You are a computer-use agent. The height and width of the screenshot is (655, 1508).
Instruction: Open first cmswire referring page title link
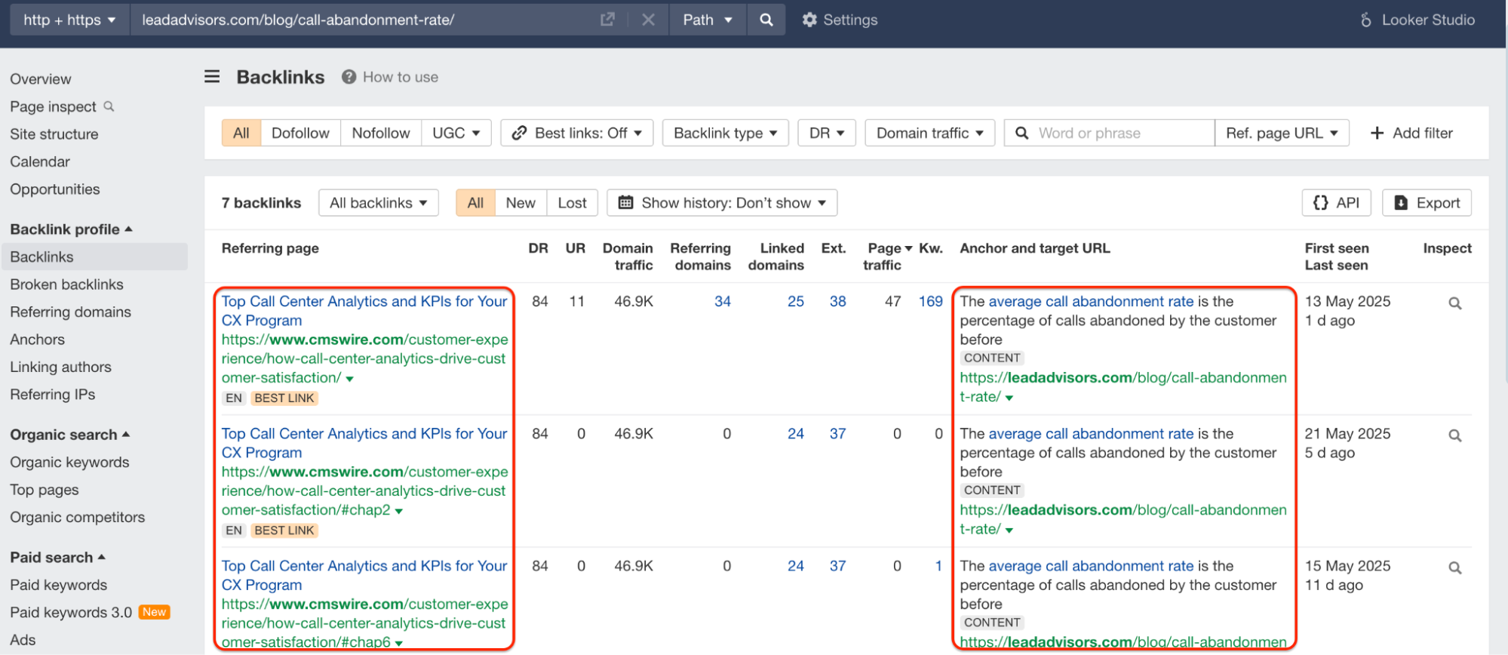point(364,311)
